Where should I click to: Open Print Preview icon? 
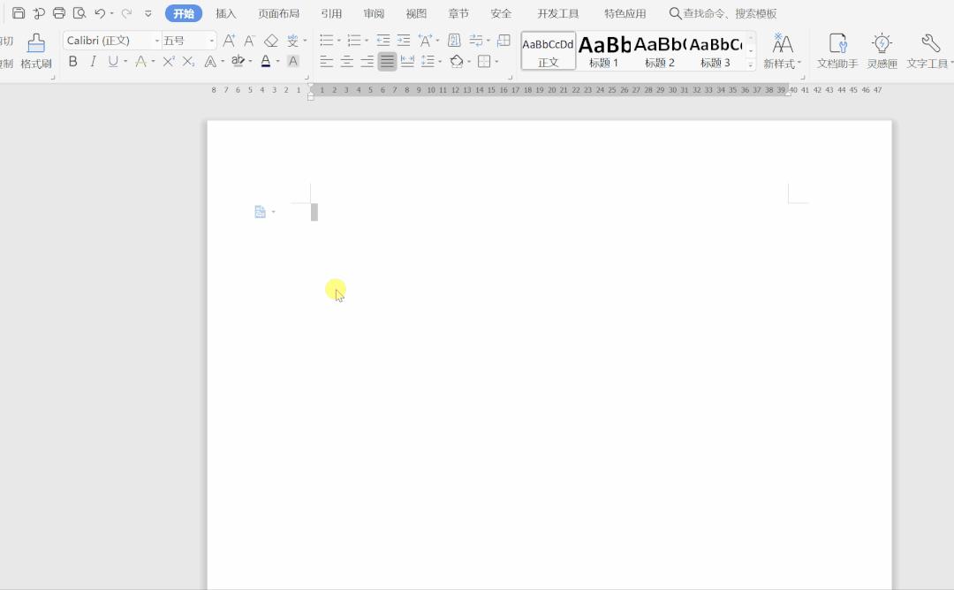click(x=79, y=12)
